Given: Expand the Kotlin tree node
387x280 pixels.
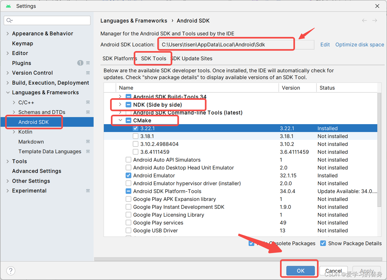Looking at the screenshot, I should point(14,132).
